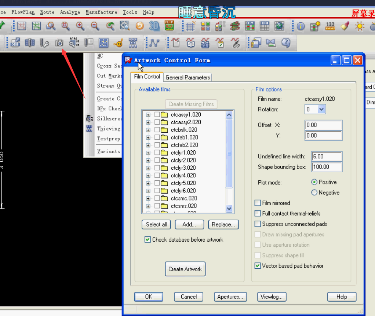Select Negative plot mode
Image resolution: width=375 pixels, height=316 pixels.
[314, 192]
